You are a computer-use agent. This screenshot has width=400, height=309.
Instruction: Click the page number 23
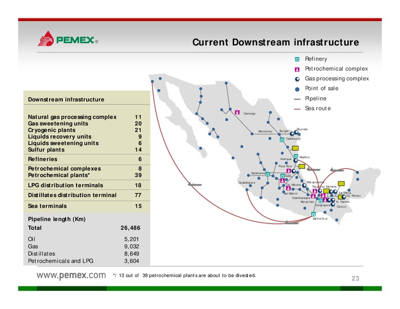tap(355, 279)
